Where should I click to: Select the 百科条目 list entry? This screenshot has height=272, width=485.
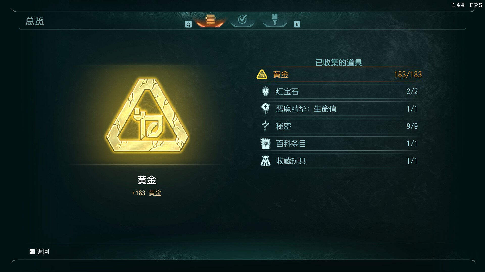[x=339, y=144]
